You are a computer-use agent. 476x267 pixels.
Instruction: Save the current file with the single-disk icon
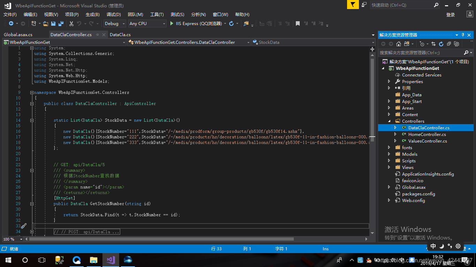tap(53, 24)
